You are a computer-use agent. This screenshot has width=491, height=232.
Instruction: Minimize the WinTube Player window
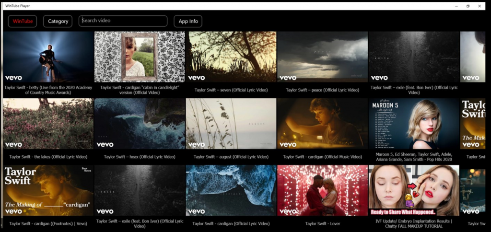click(456, 6)
